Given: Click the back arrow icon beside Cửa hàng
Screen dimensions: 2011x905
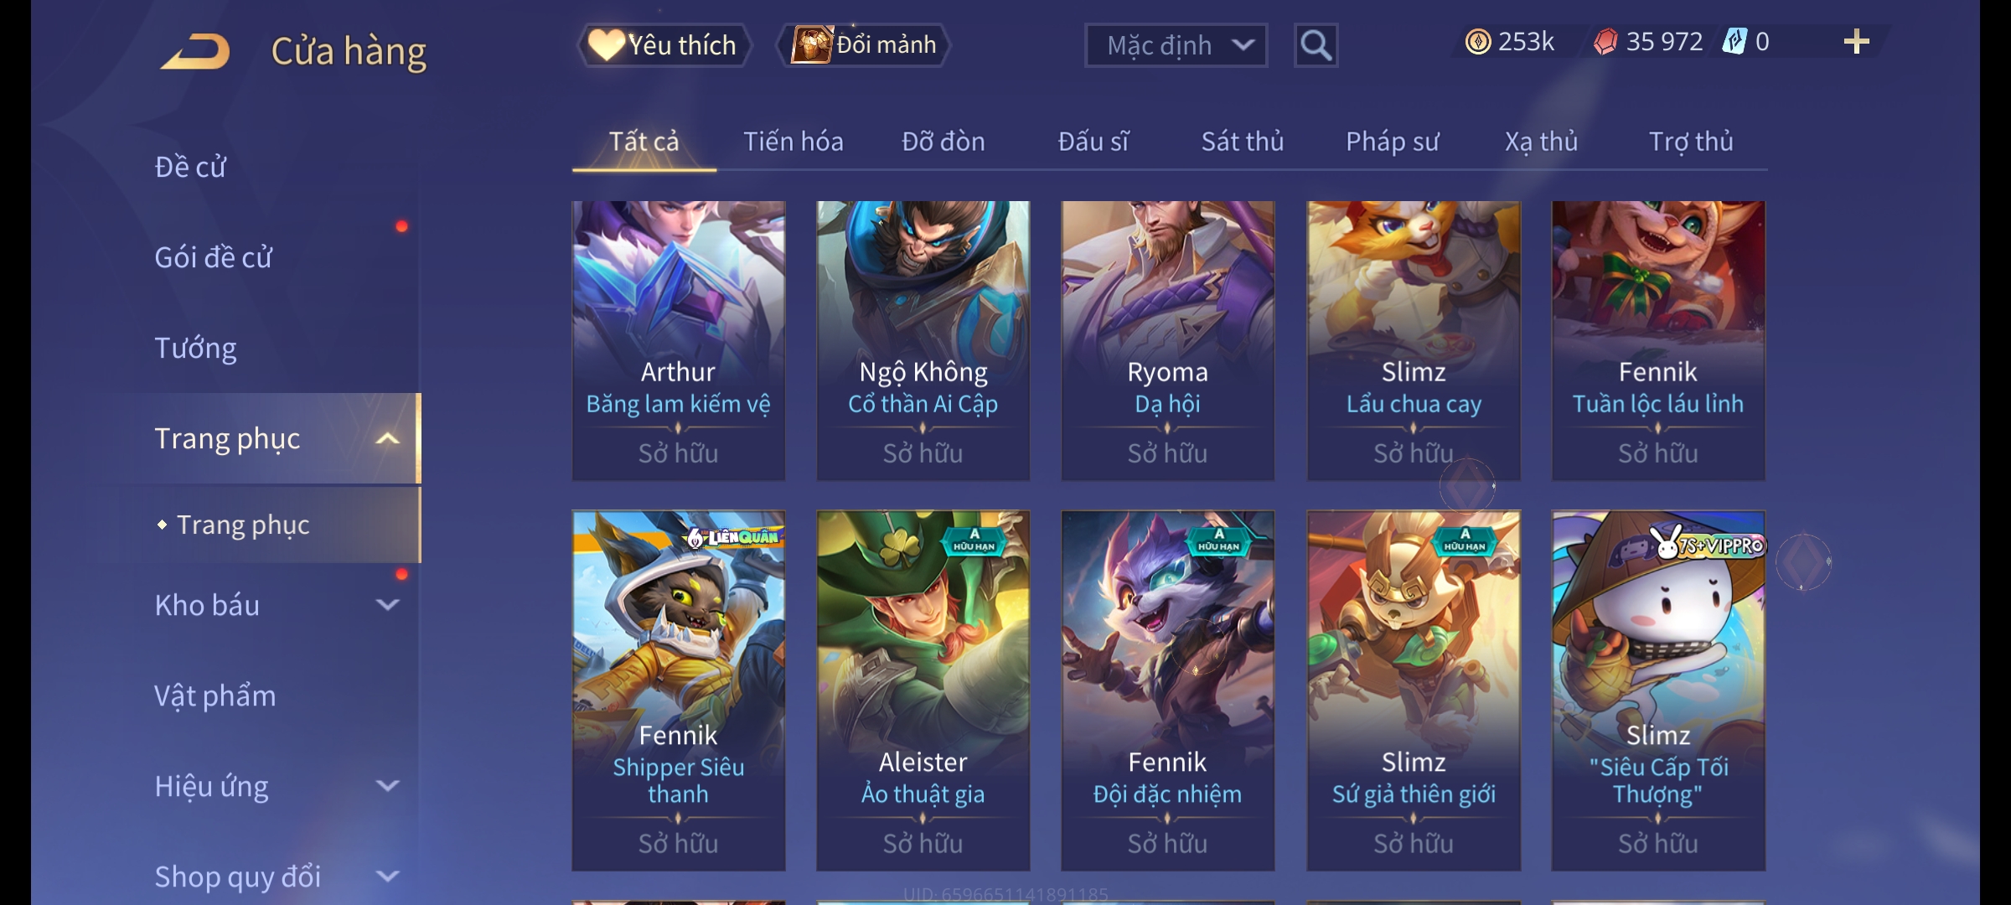Looking at the screenshot, I should coord(195,51).
